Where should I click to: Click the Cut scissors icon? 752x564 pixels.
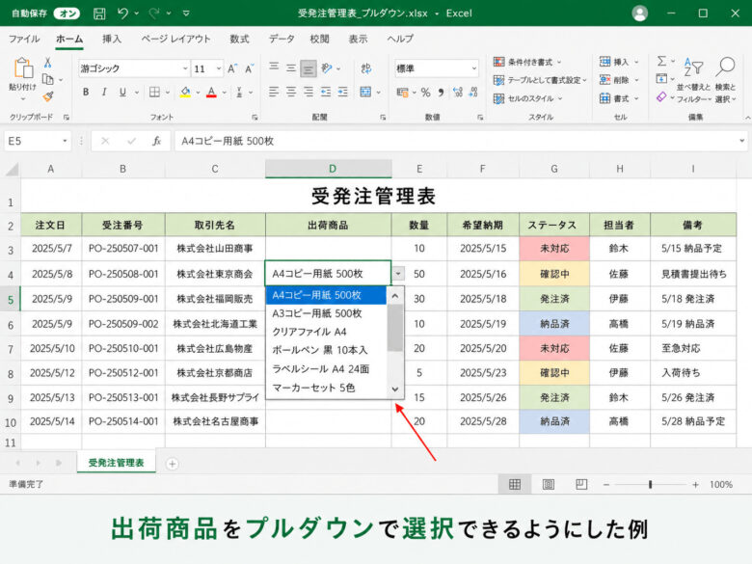tap(47, 63)
